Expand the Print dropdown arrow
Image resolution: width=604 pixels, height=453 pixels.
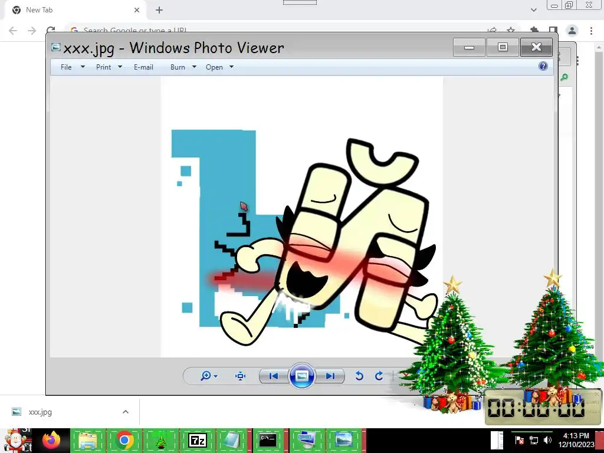(x=120, y=67)
